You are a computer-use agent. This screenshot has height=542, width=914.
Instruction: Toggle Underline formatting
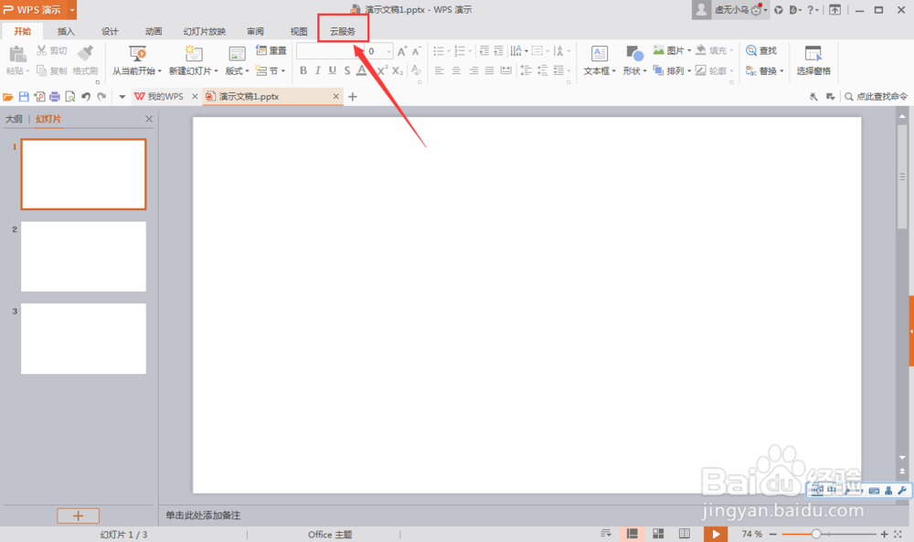333,70
